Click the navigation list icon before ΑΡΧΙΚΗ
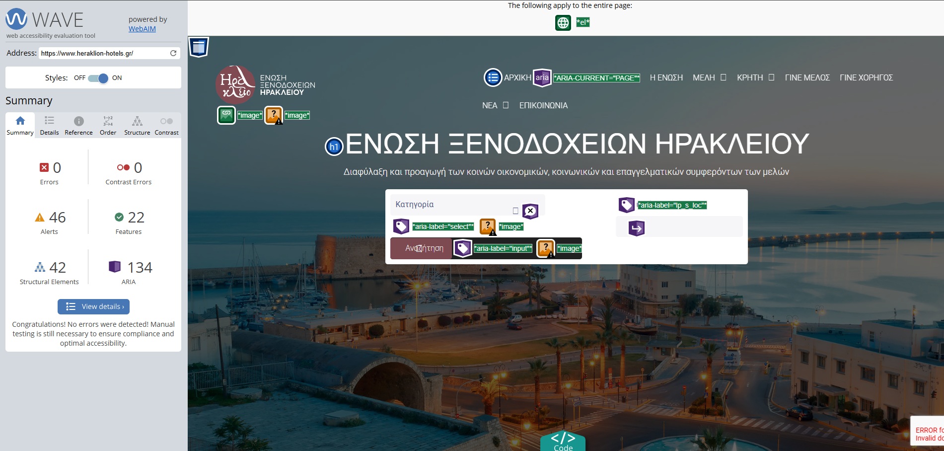Image resolution: width=944 pixels, height=451 pixels. [x=493, y=77]
